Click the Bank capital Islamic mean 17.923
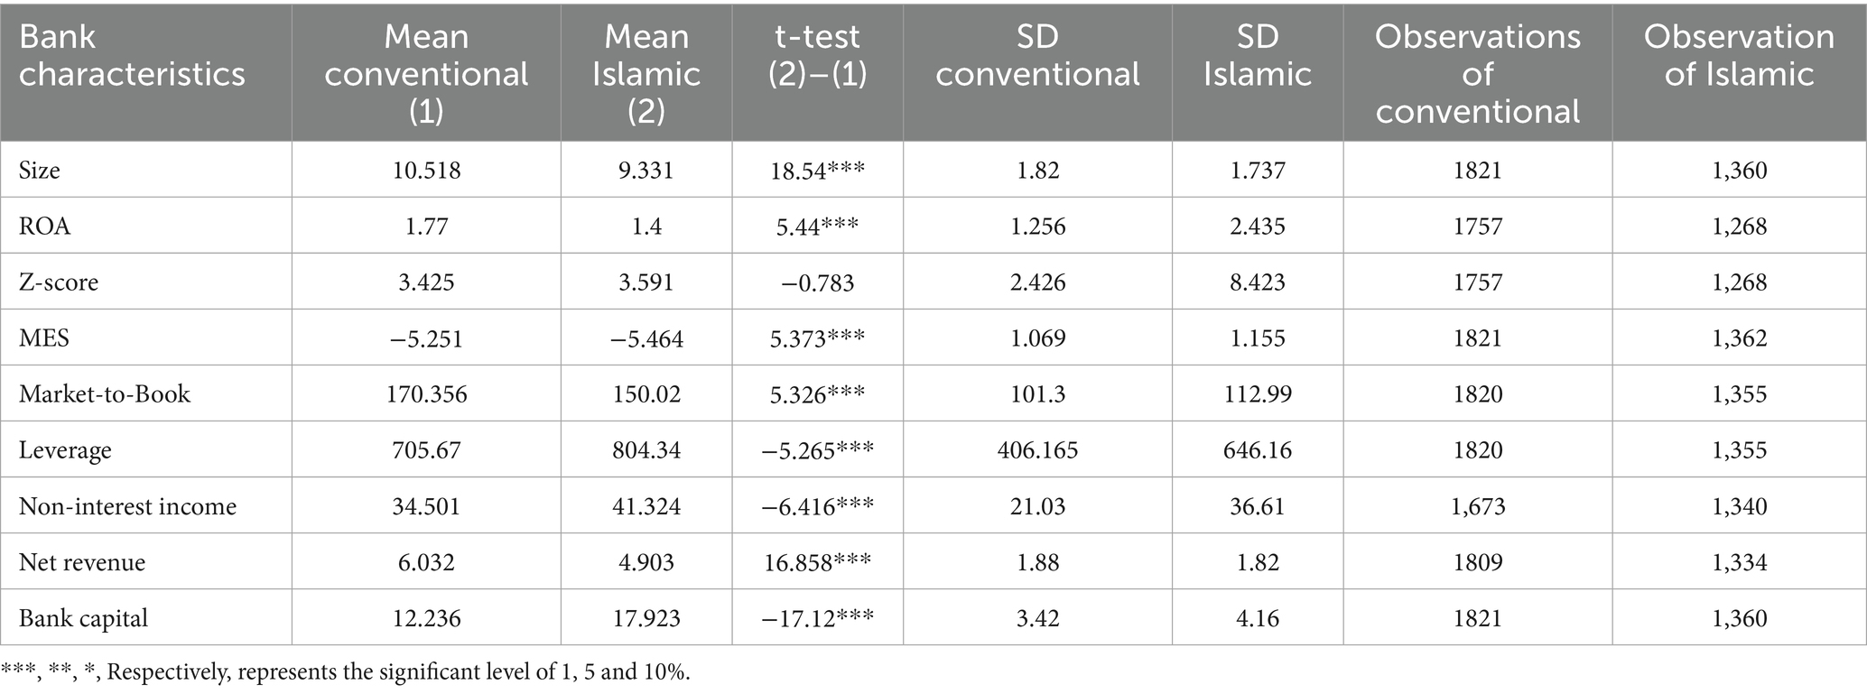The height and width of the screenshot is (694, 1867). (646, 618)
